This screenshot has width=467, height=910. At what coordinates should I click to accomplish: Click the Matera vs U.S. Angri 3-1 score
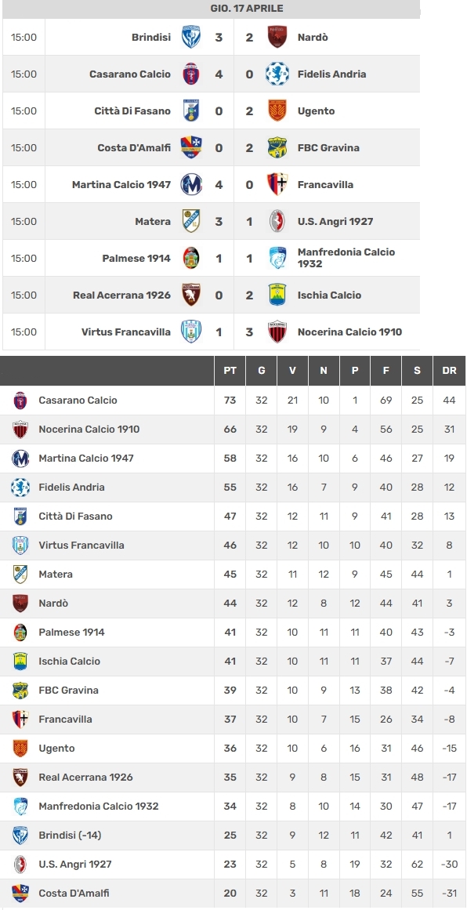pos(233,221)
